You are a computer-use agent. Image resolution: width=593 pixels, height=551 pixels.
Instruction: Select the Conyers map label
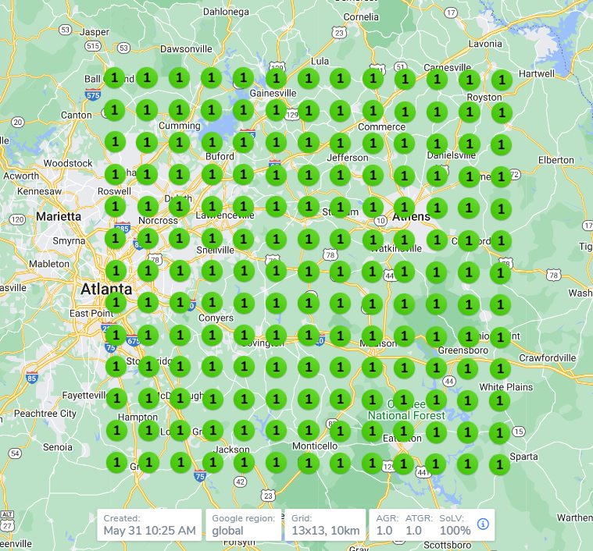coord(216,318)
